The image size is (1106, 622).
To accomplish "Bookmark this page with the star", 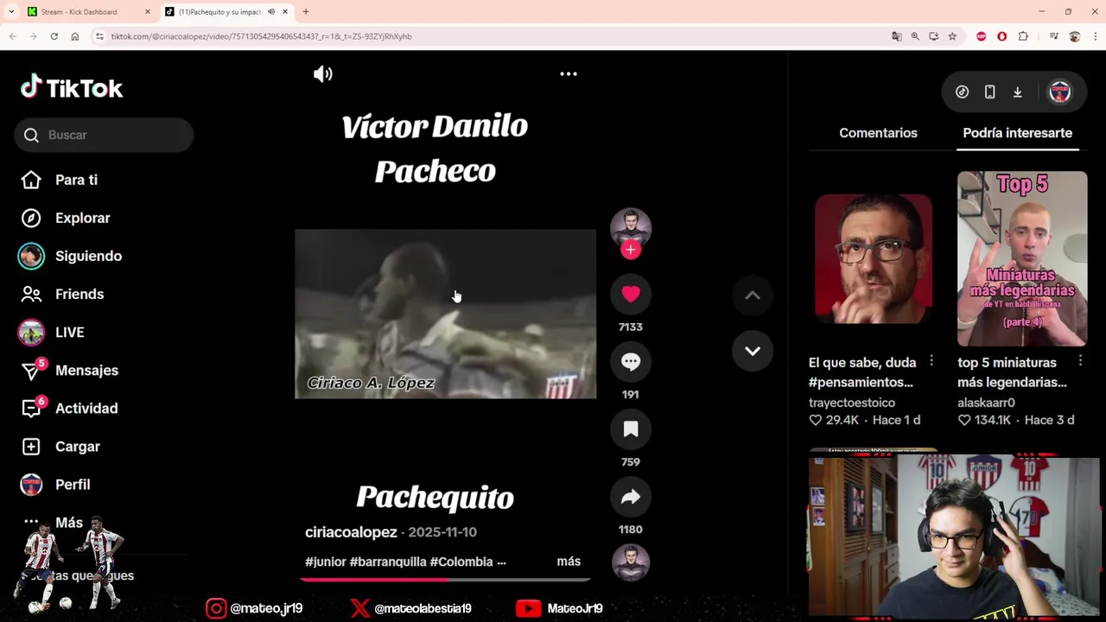I will (x=952, y=36).
